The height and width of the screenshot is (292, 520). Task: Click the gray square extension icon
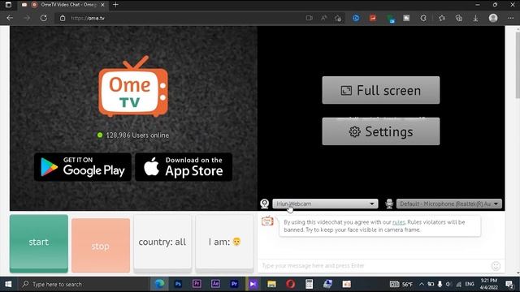406,18
